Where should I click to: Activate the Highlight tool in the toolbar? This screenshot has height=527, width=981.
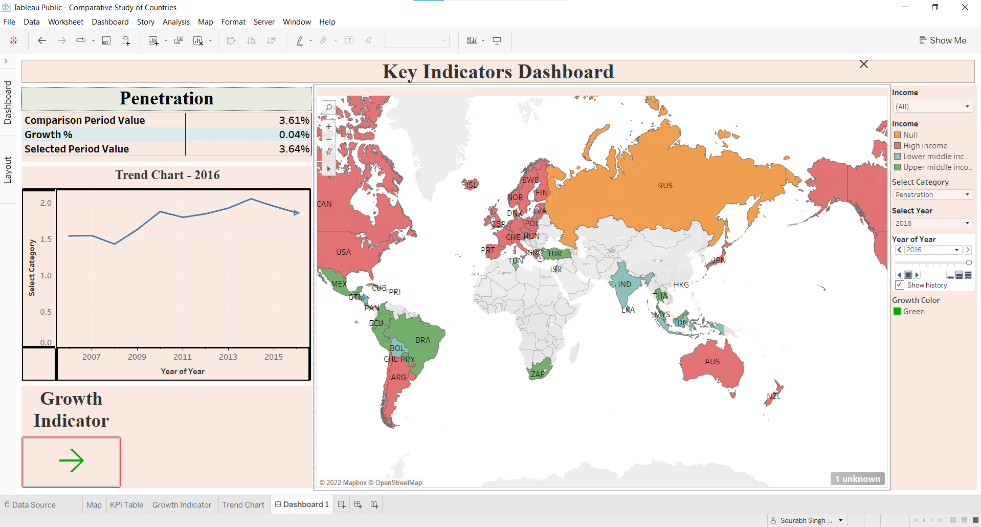pos(300,40)
